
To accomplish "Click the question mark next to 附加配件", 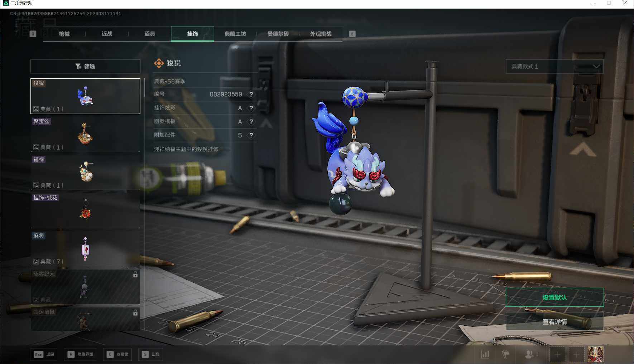I will (x=251, y=135).
